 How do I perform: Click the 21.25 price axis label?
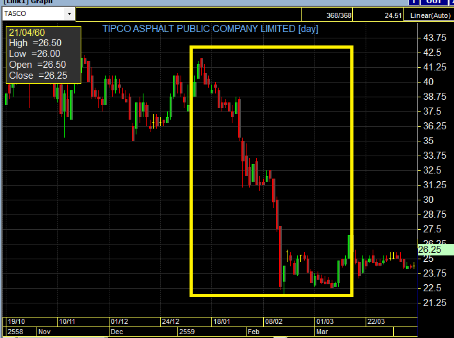(x=435, y=303)
